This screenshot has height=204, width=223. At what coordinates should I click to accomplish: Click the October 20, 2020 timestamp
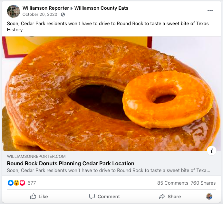tap(40, 15)
